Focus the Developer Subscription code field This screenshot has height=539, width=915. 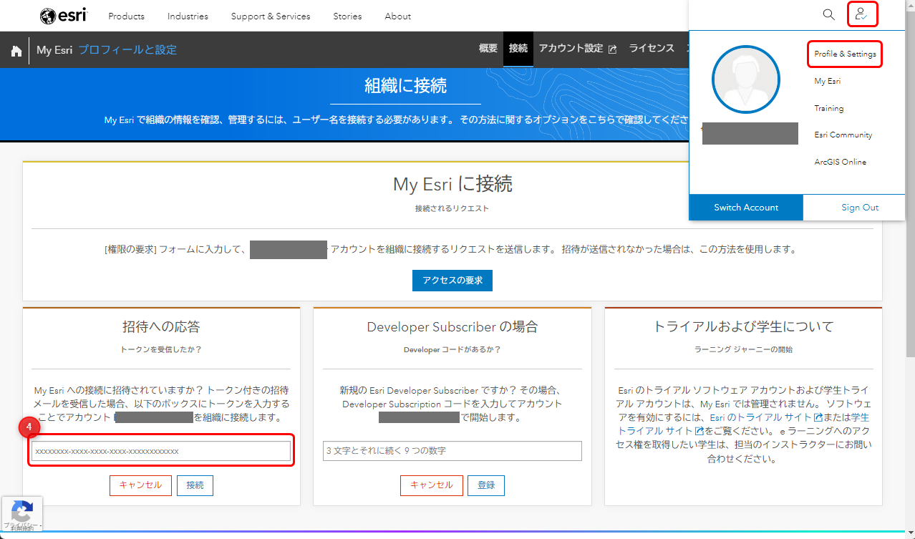pyautogui.click(x=452, y=451)
